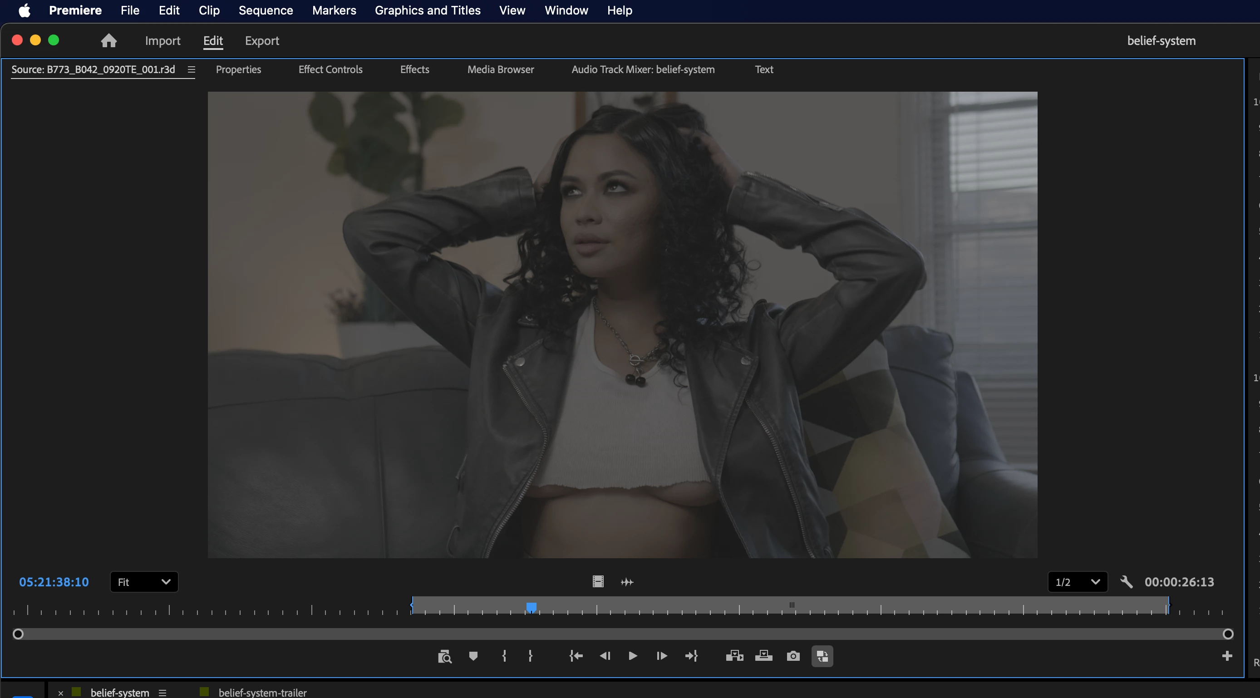Open the 1/2 playback resolution dropdown
The image size is (1260, 698).
tap(1077, 582)
